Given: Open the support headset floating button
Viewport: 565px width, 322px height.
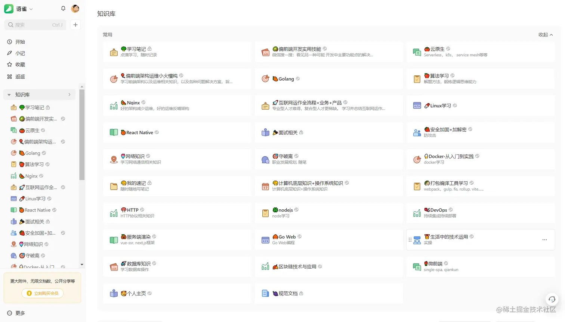Looking at the screenshot, I should pos(552,299).
